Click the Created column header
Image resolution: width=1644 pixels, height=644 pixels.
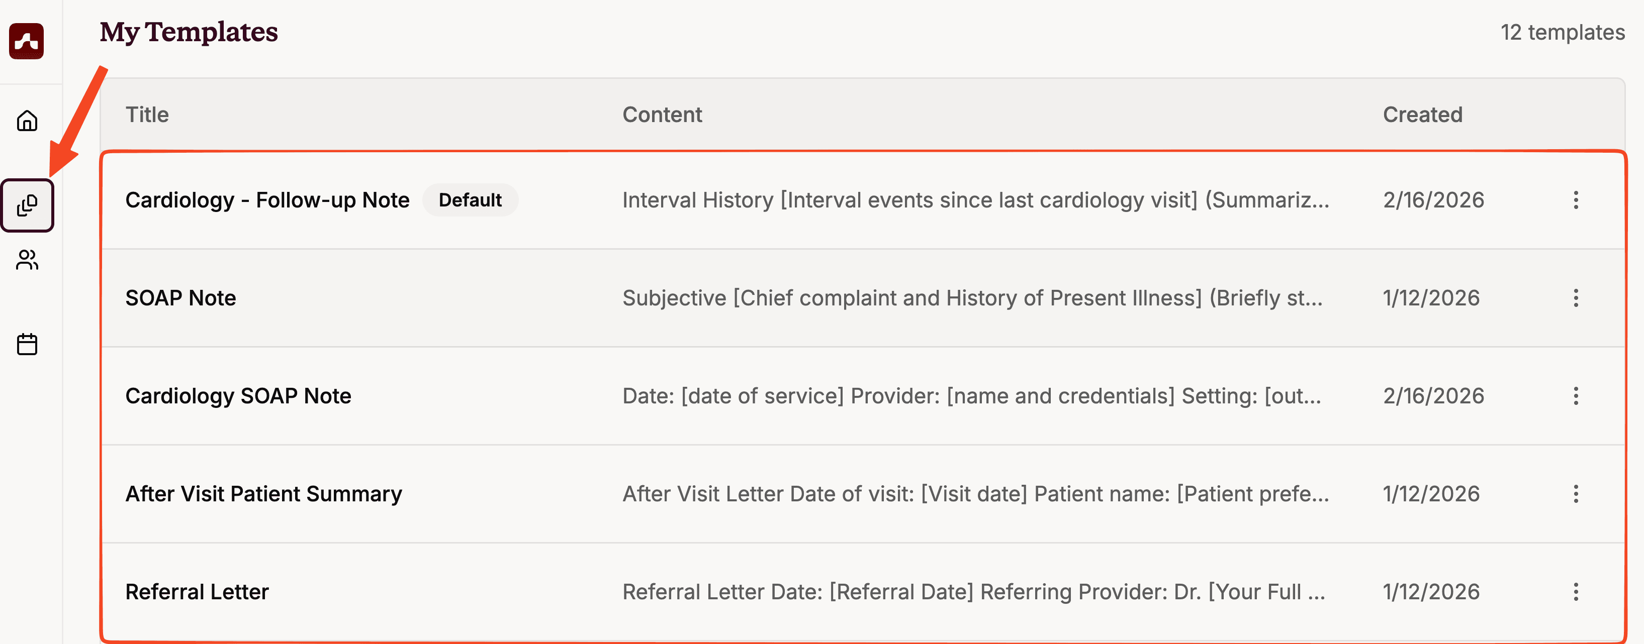(x=1422, y=115)
